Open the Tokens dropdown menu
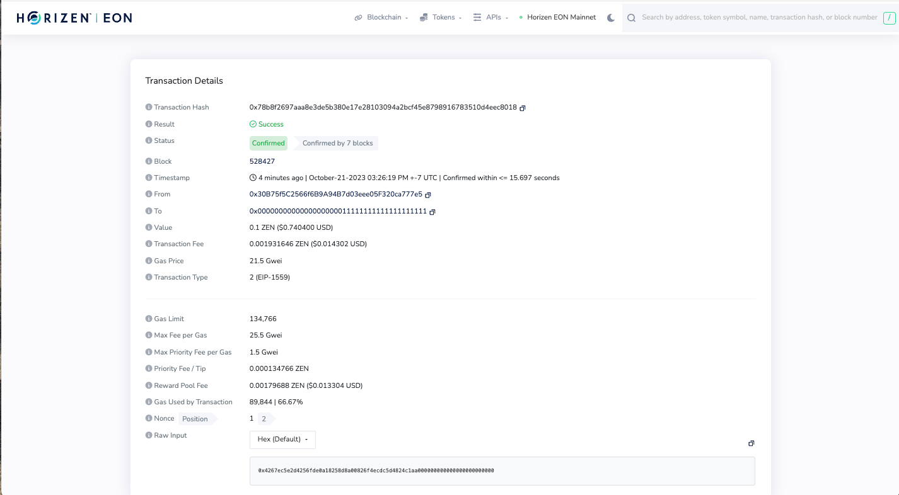This screenshot has width=899, height=495. [x=441, y=18]
